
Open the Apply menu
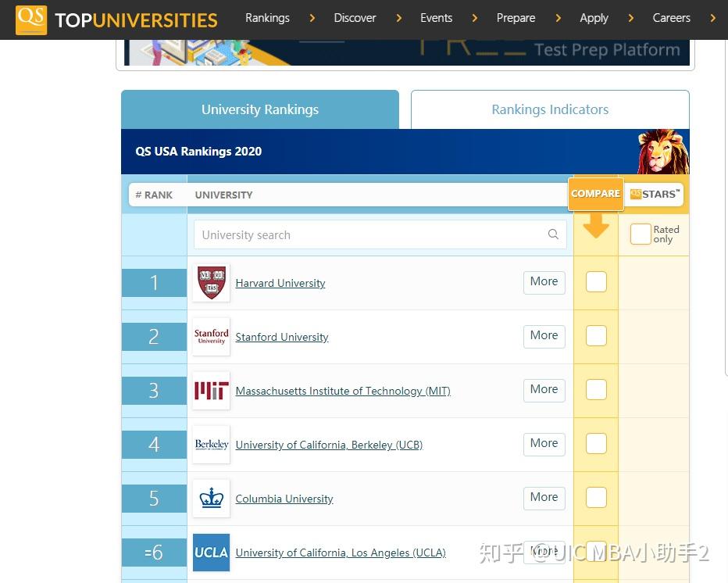tap(594, 18)
